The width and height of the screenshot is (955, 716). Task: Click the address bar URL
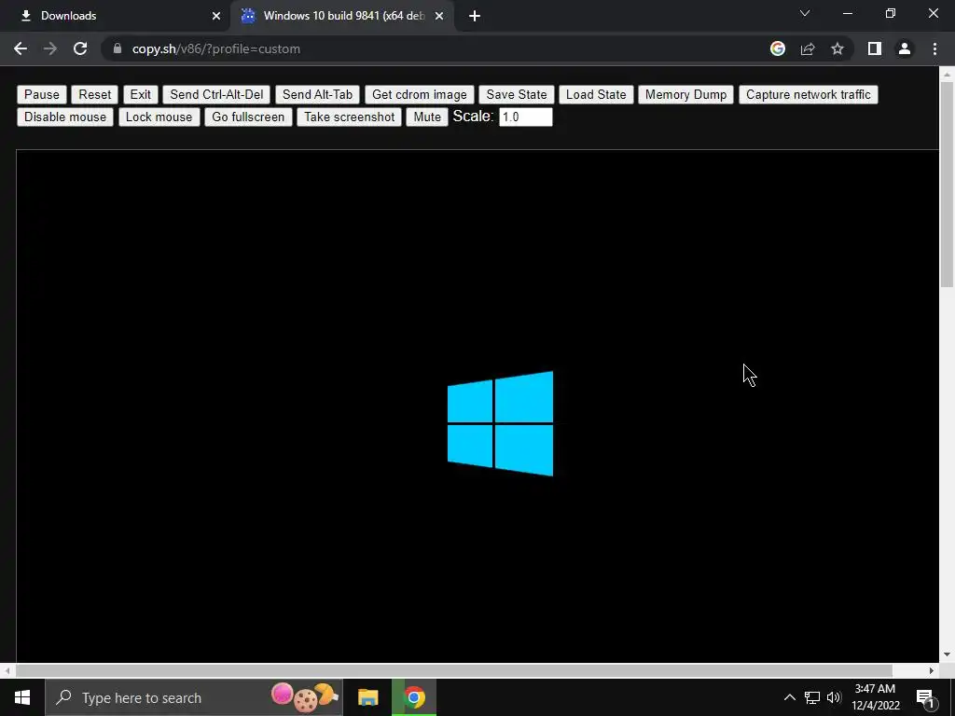click(216, 48)
